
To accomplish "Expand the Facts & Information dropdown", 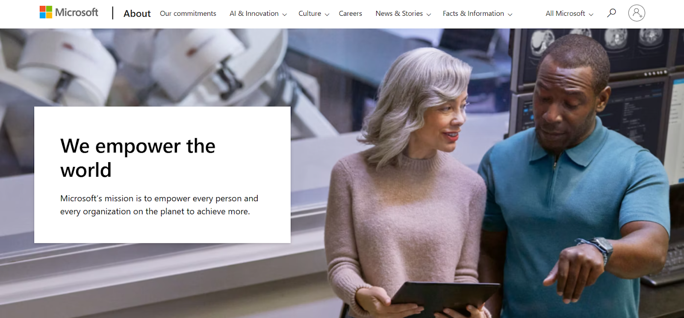I will click(477, 14).
